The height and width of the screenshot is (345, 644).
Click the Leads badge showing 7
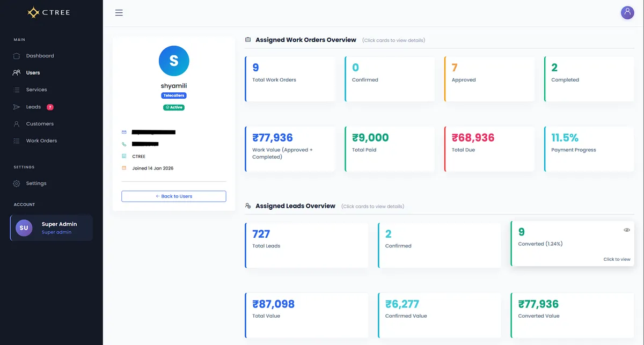[x=50, y=107]
